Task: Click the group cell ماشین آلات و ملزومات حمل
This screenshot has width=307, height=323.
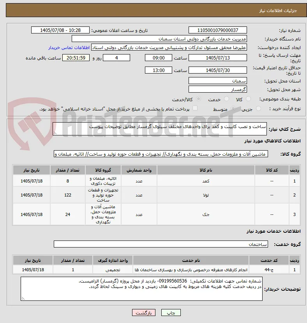Action: (x=103, y=214)
